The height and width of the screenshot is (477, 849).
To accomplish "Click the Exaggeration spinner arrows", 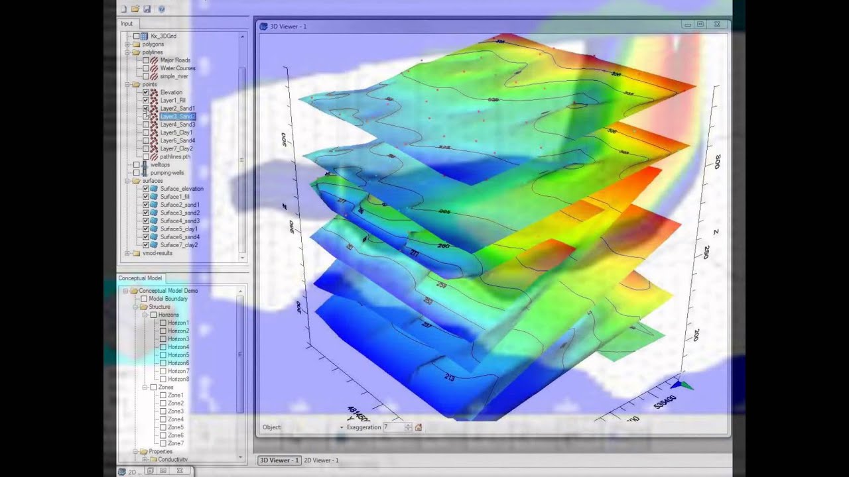I will pos(409,427).
